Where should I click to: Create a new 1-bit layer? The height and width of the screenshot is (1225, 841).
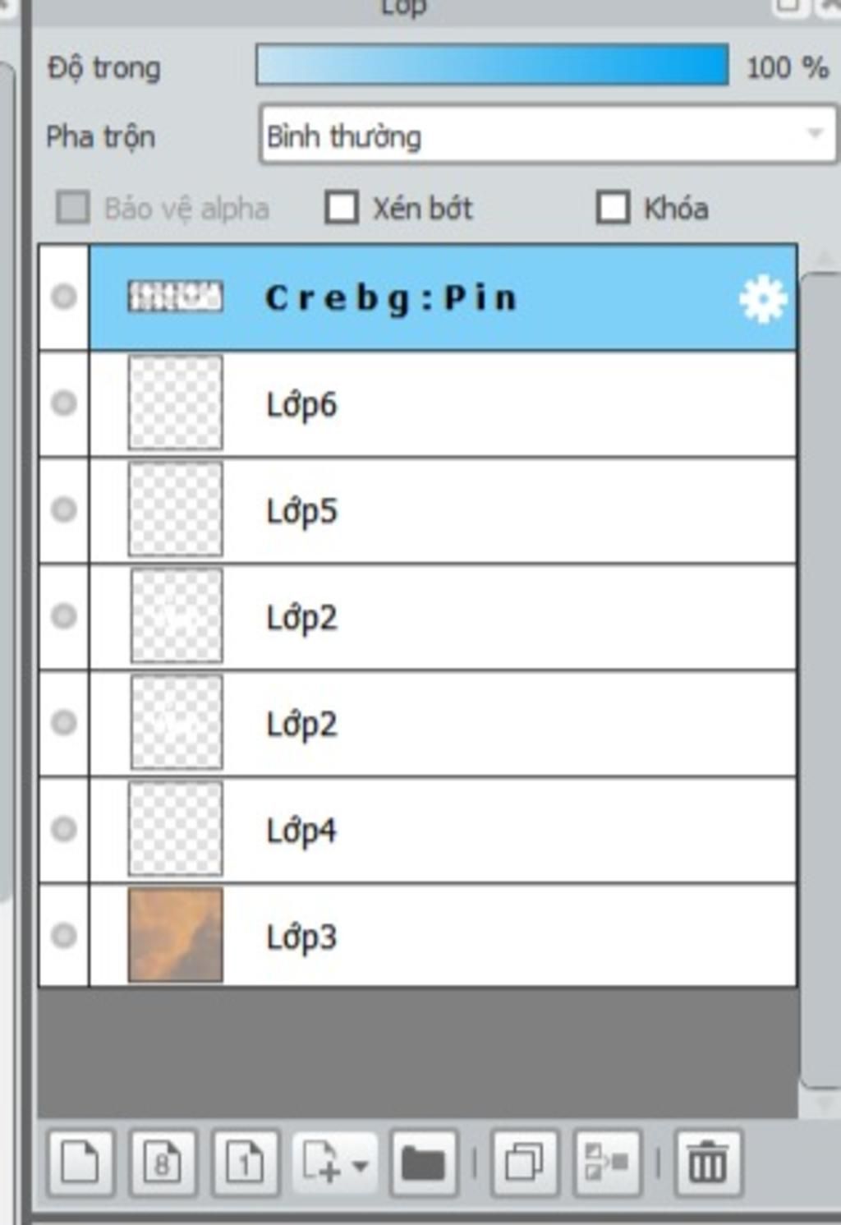click(245, 1163)
